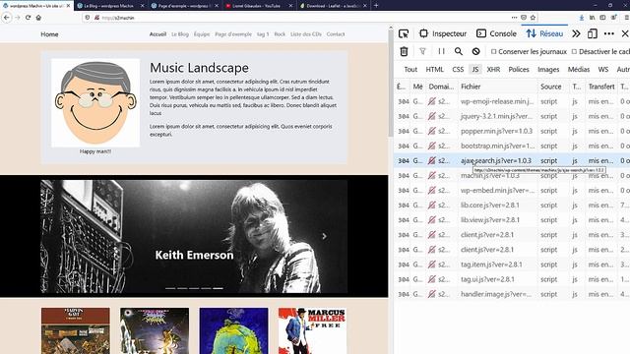Click the insecure lock icon on handler.image.js row
630x354 pixels.
pos(431,294)
